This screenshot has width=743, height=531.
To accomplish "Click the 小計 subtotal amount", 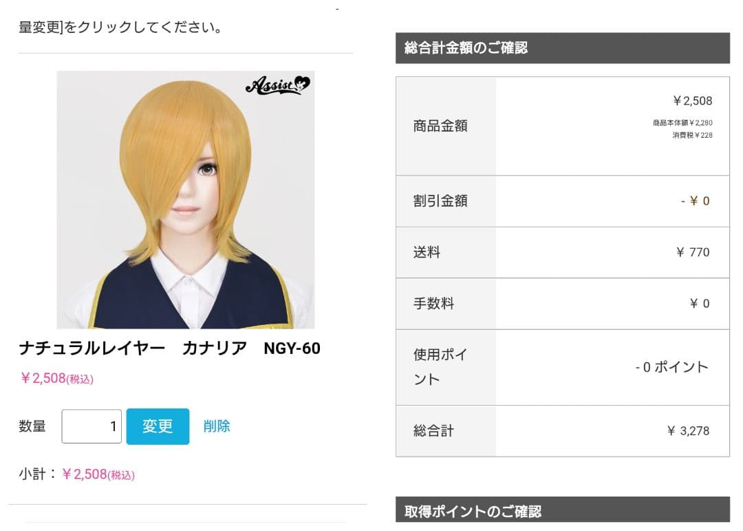I will 98,474.
